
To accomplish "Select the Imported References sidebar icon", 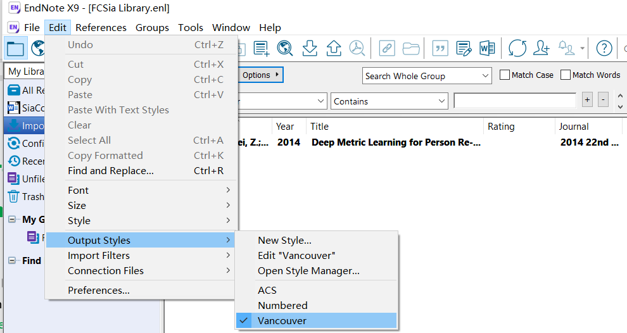I will (13, 125).
